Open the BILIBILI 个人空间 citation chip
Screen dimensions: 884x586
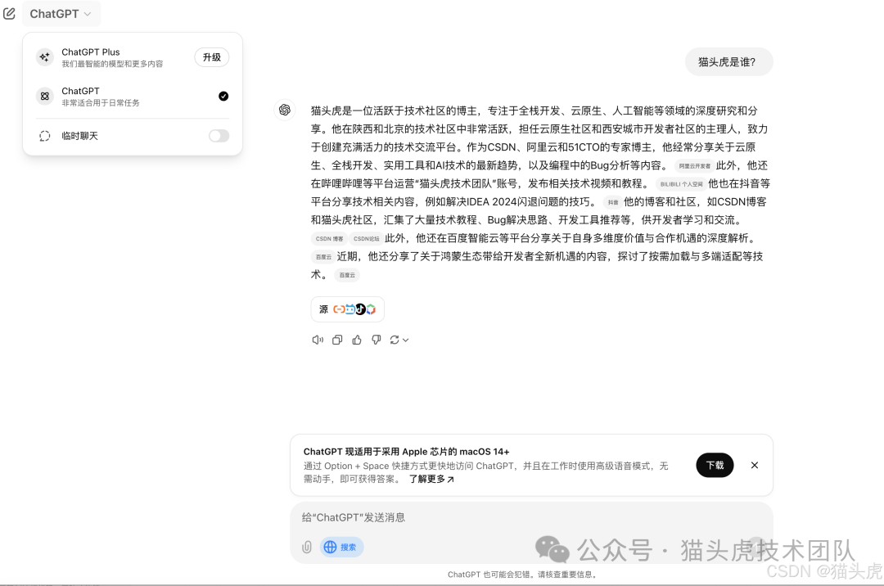click(x=681, y=184)
